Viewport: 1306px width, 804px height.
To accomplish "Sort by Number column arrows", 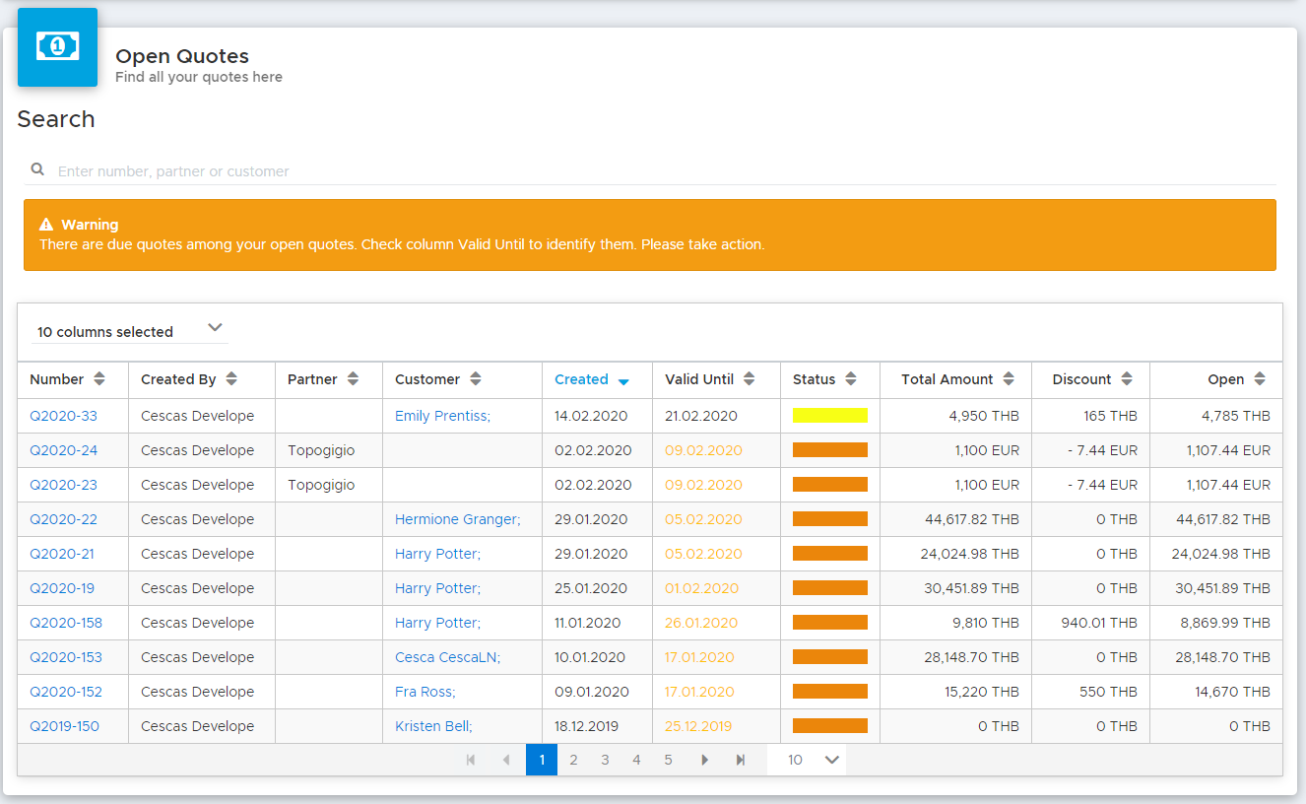I will pyautogui.click(x=100, y=379).
